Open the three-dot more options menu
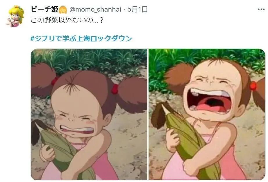Screen dimensions: 268x182 261,9
